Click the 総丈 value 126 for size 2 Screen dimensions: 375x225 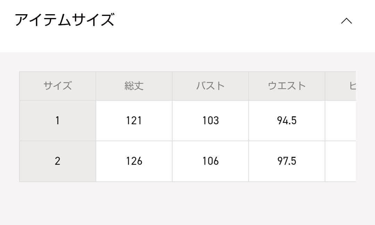[x=134, y=161]
